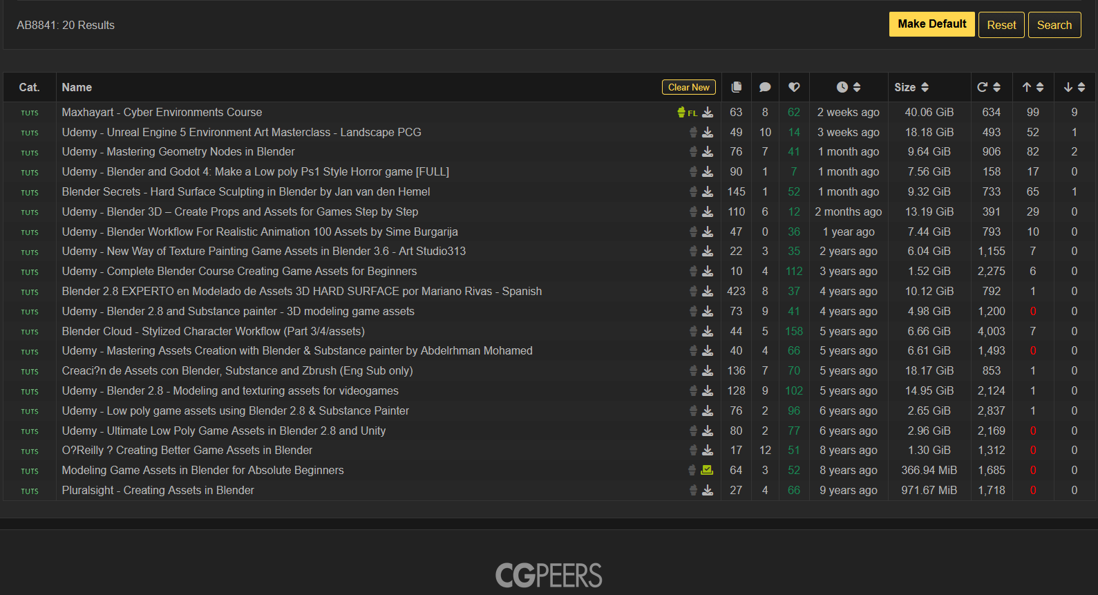Download the Unreal Engine 5 Environment Art Masterclass torrent

coord(708,132)
